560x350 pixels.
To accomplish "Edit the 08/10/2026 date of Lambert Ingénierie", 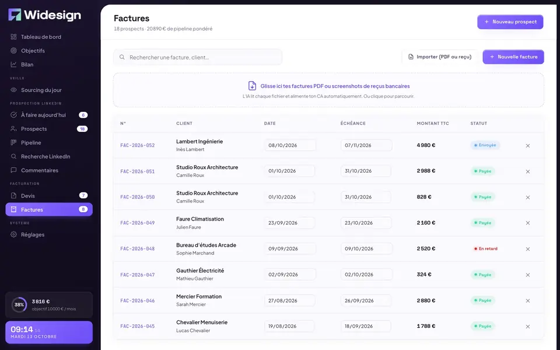I will point(290,145).
